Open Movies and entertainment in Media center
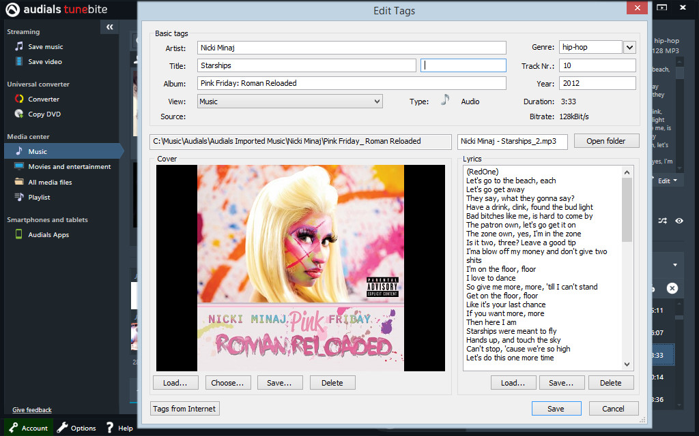 click(x=70, y=167)
